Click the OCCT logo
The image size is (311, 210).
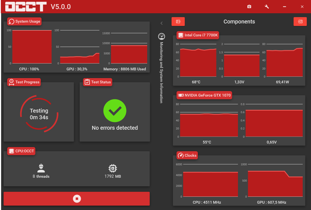pos(26,7)
